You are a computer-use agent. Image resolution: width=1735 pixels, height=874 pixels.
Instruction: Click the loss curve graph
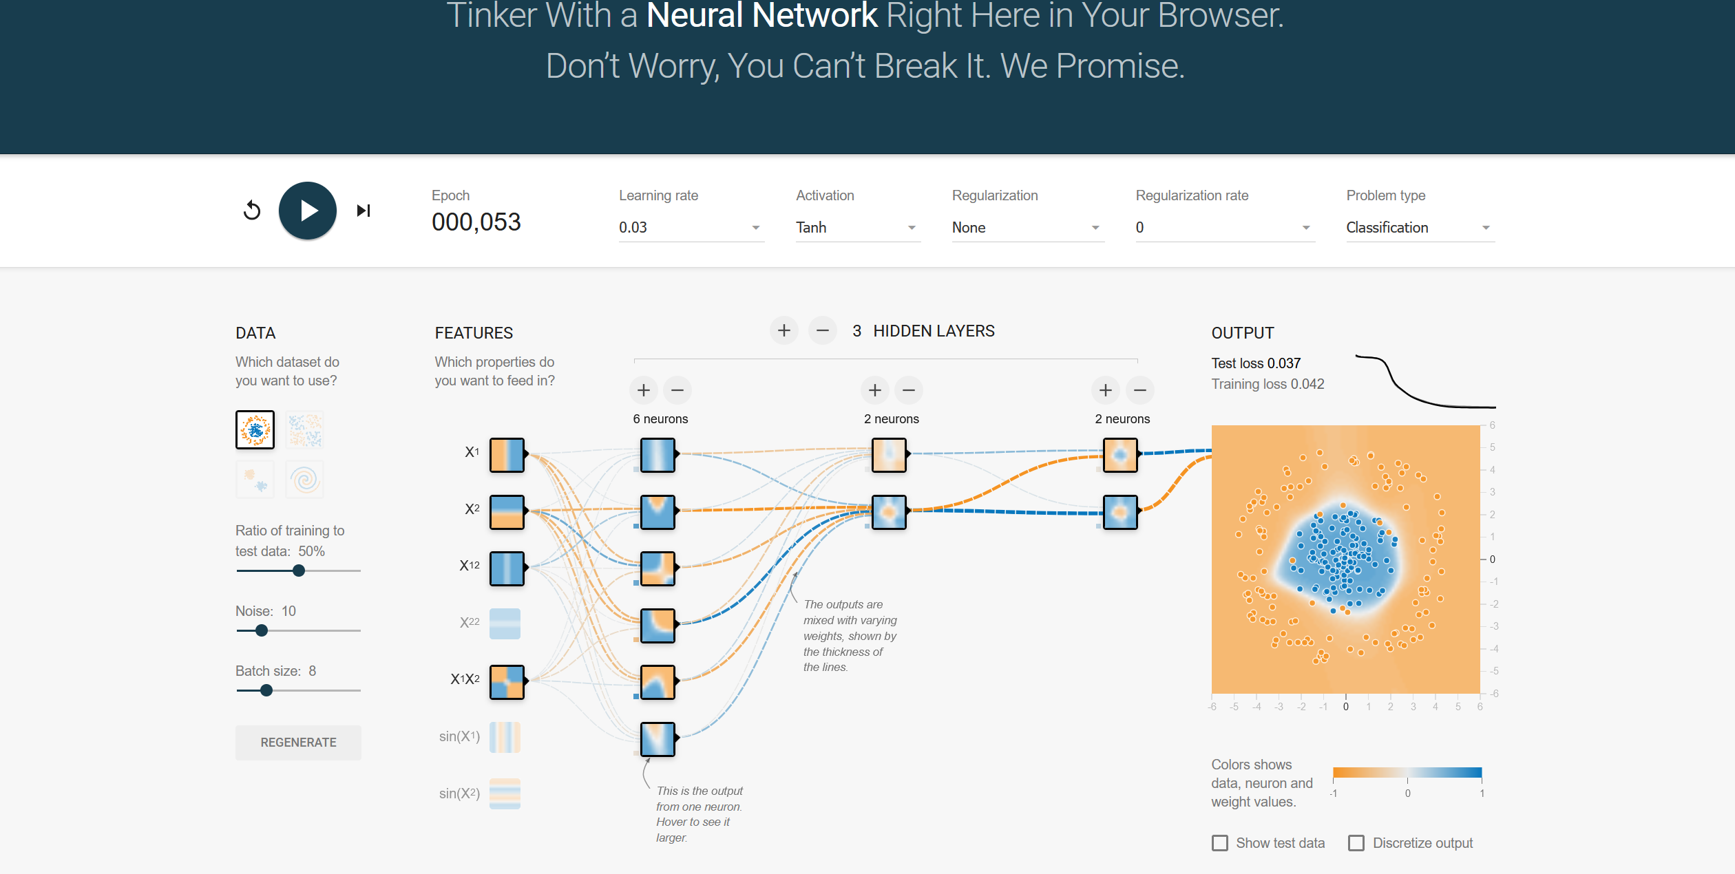pos(1425,382)
